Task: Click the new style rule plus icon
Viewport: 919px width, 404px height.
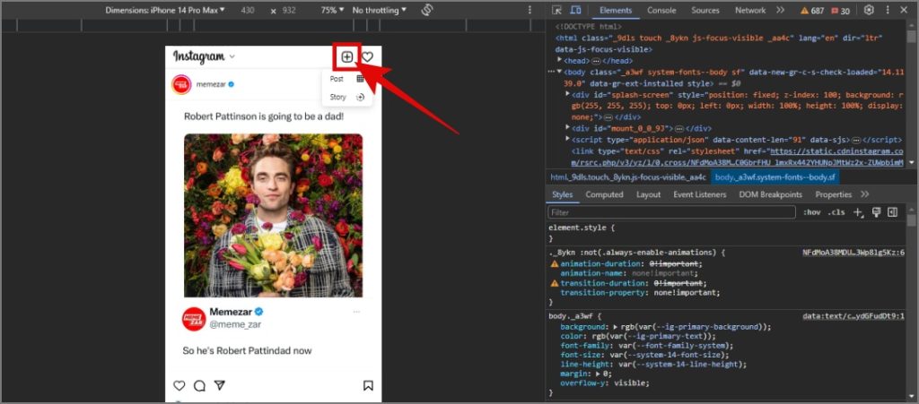Action: click(x=859, y=212)
